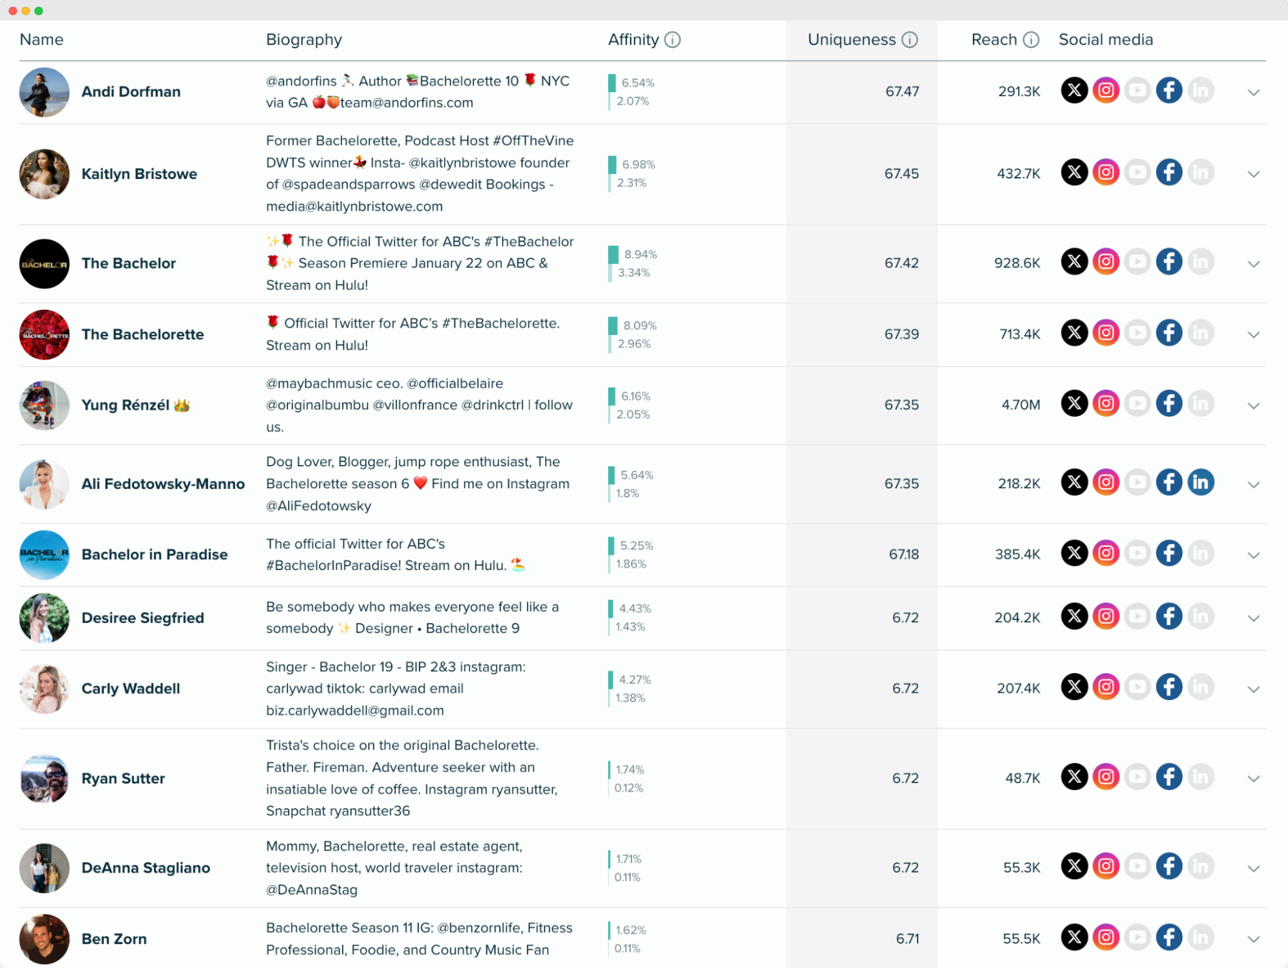Image resolution: width=1288 pixels, height=968 pixels.
Task: Click the Social media column header
Action: [1106, 40]
